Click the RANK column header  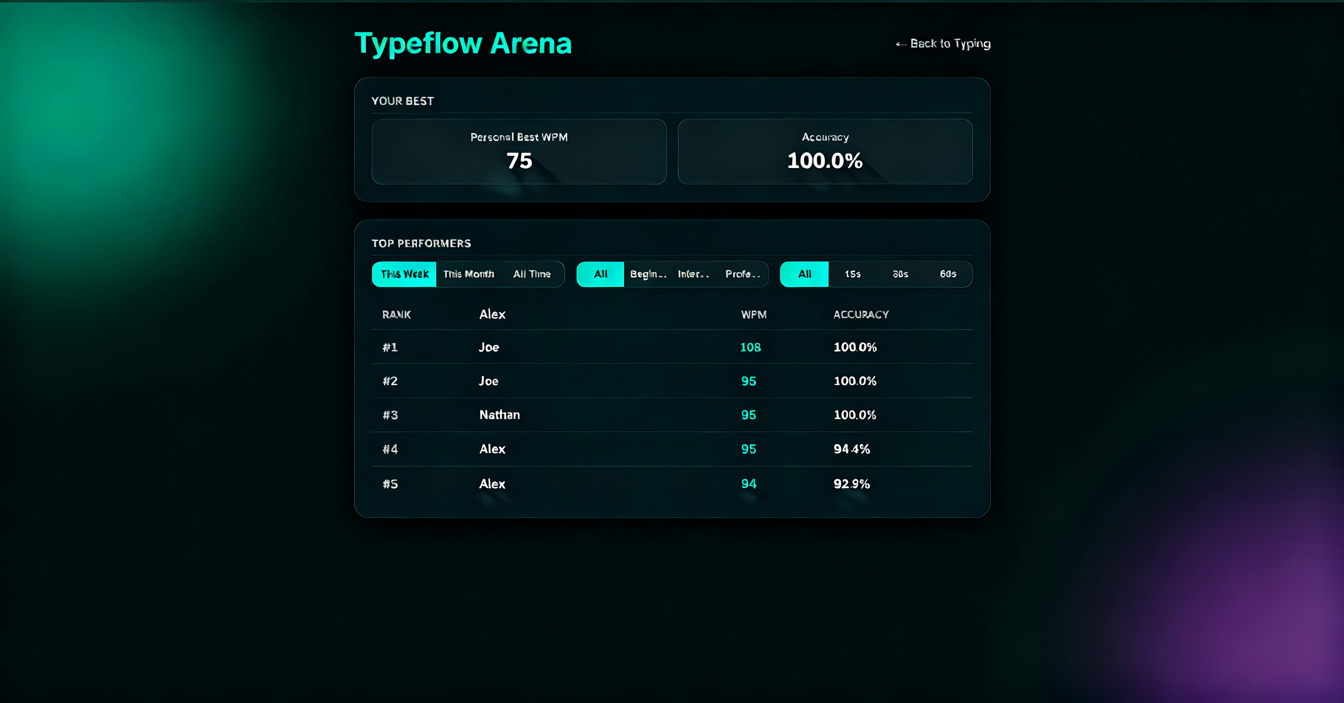pyautogui.click(x=397, y=315)
